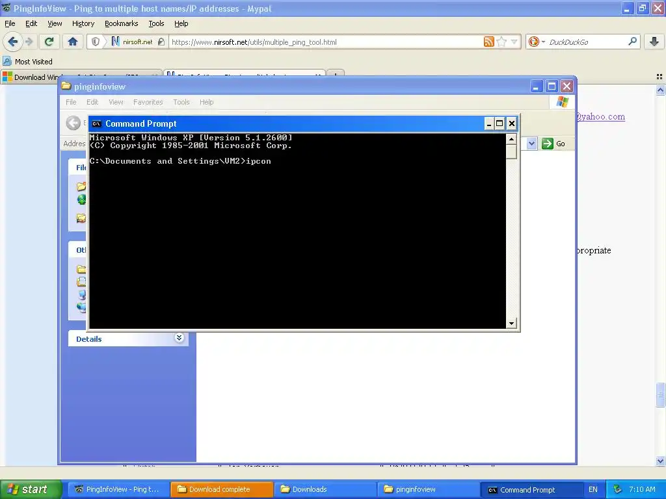Image resolution: width=666 pixels, height=499 pixels.
Task: Click 7:10 AM system clock
Action: point(642,489)
